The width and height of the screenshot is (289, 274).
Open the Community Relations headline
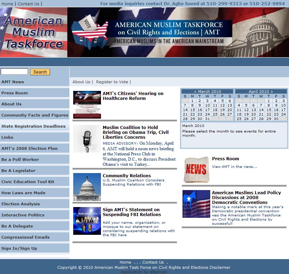coord(127,175)
